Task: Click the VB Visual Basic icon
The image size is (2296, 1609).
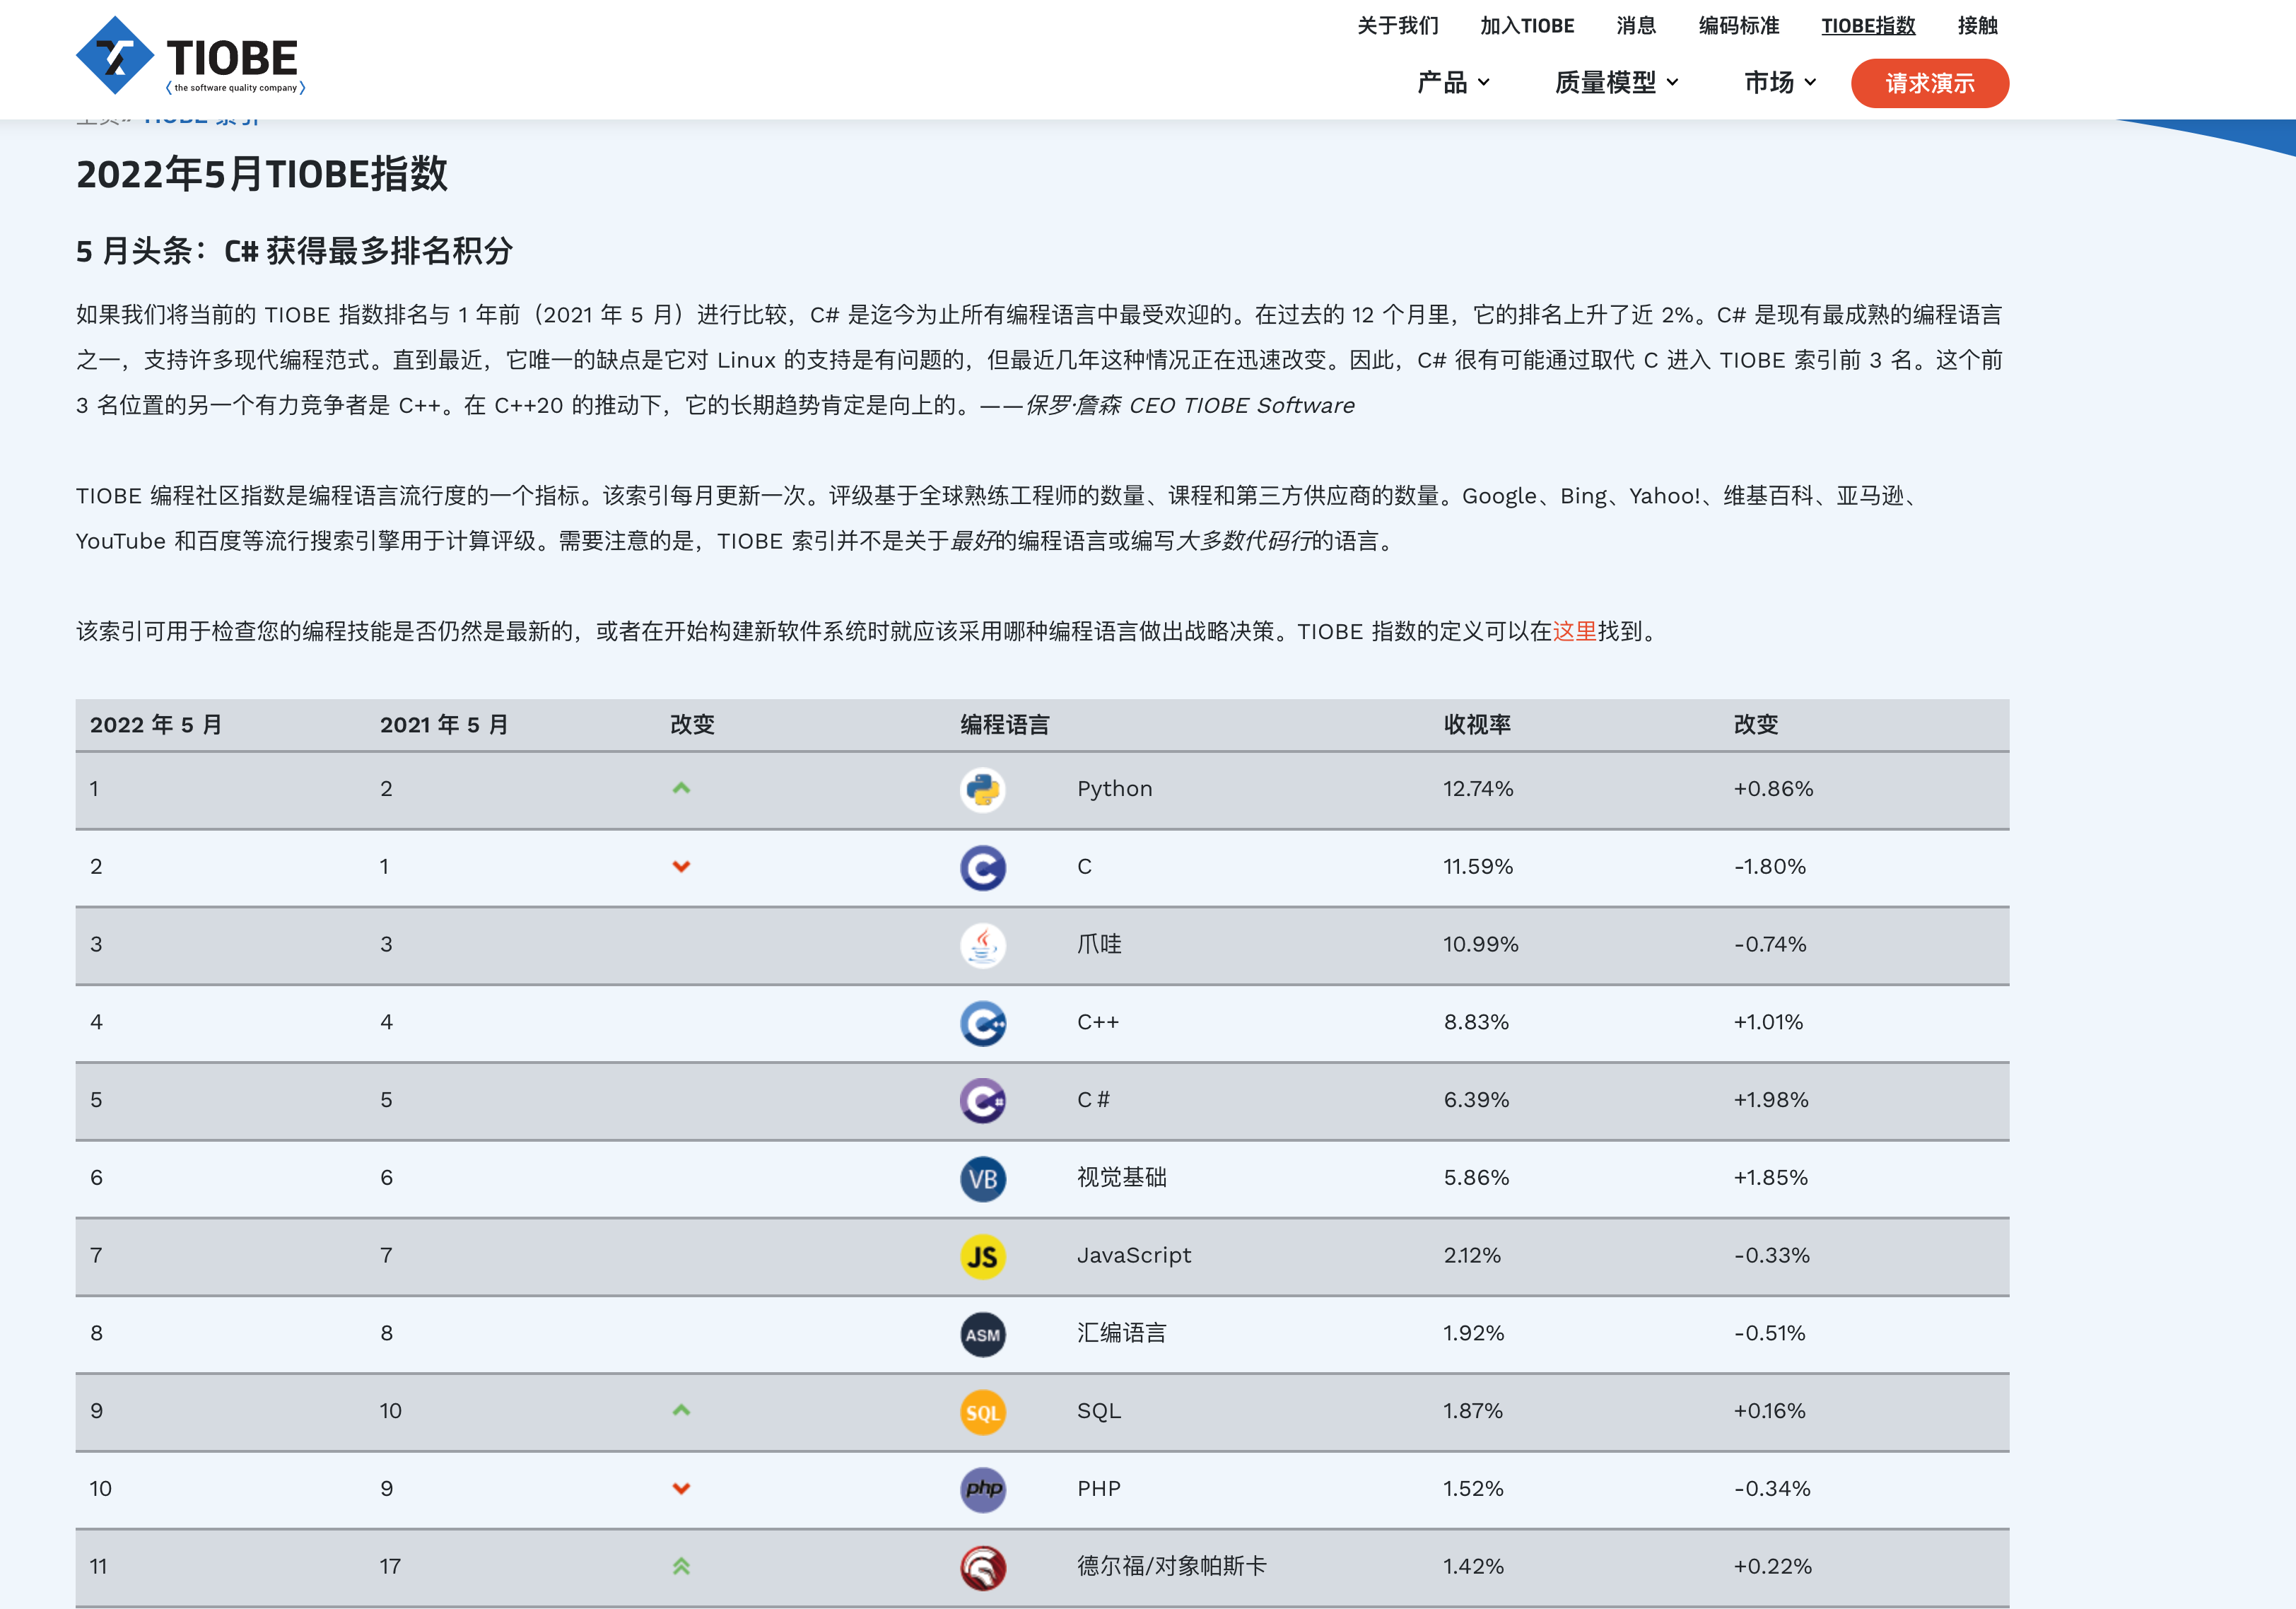Action: coord(982,1179)
